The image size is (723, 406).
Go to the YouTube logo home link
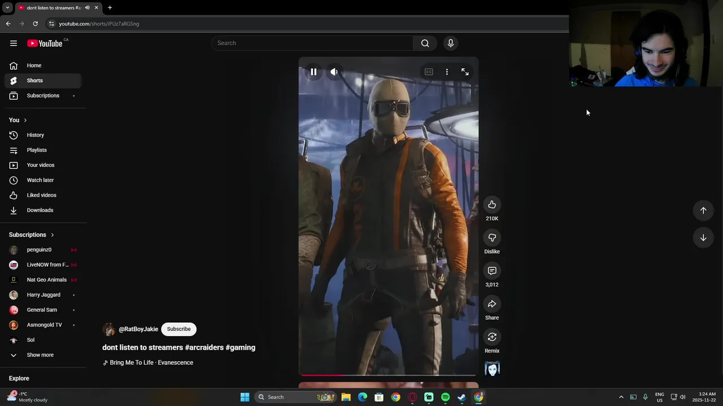(45, 43)
